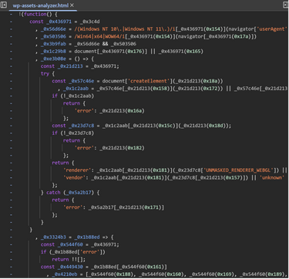Click the 'if (!_0x23d7c8)' condition
This screenshot has width=289, height=279.
tap(73, 133)
